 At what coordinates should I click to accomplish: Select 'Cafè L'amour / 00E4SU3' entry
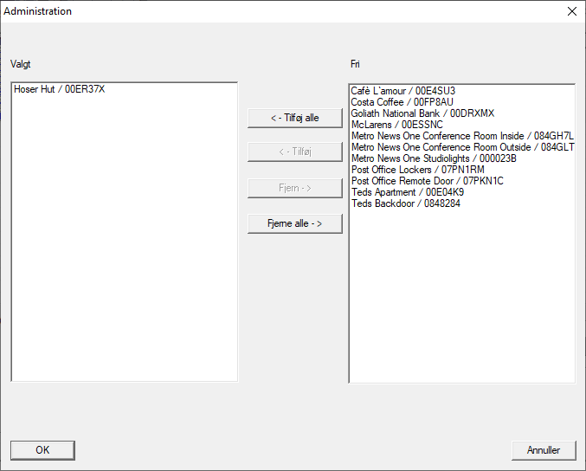coord(403,91)
